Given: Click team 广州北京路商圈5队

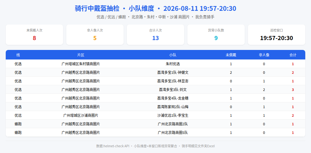Looking at the screenshot, I should (x=173, y=133).
